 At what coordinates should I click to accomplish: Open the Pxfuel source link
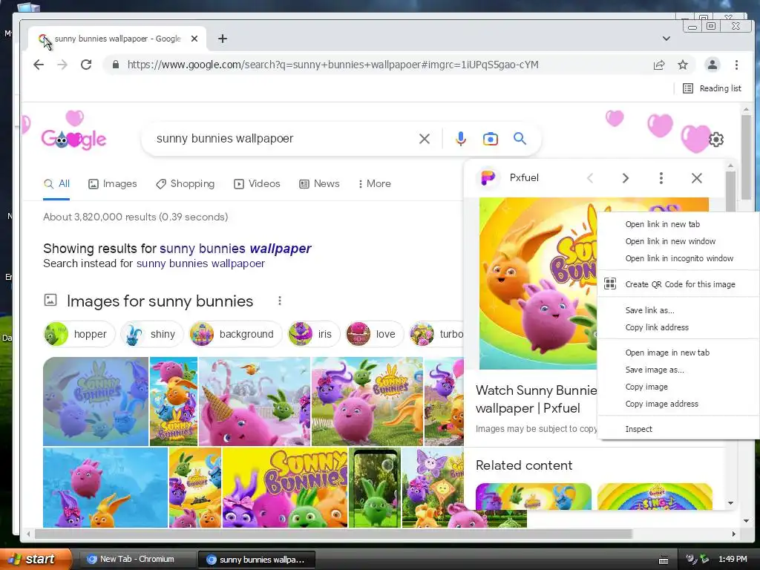click(524, 178)
